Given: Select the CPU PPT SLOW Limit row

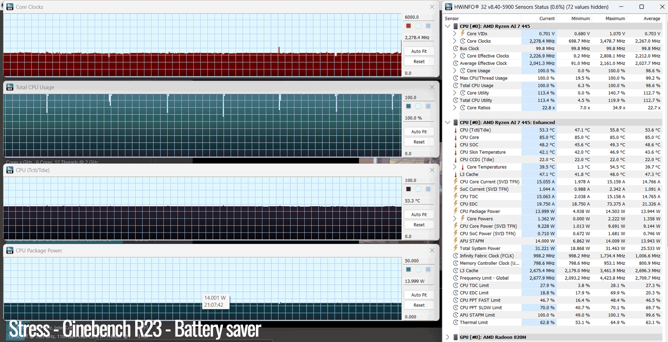Looking at the screenshot, I should pos(553,308).
